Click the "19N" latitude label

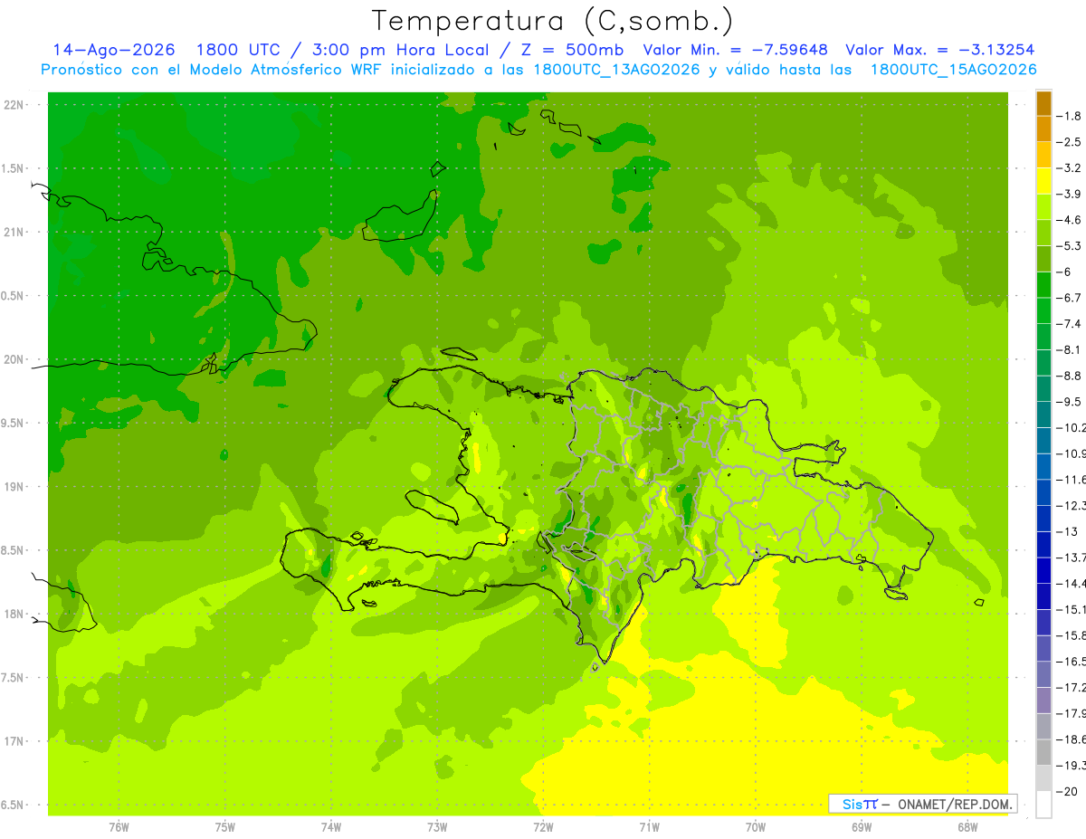tap(15, 487)
